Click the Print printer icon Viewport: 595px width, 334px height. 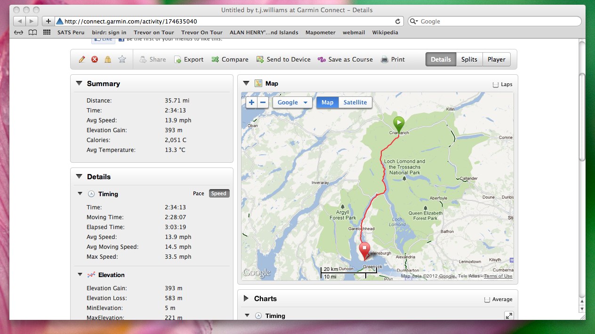coord(385,60)
